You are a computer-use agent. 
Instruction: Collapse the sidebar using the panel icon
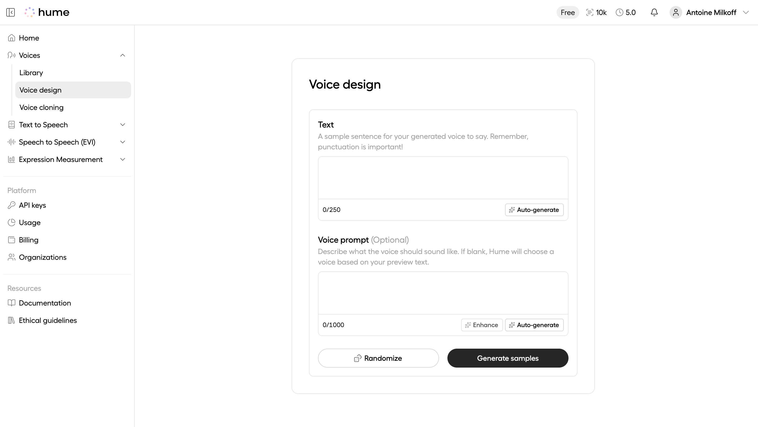(x=11, y=12)
